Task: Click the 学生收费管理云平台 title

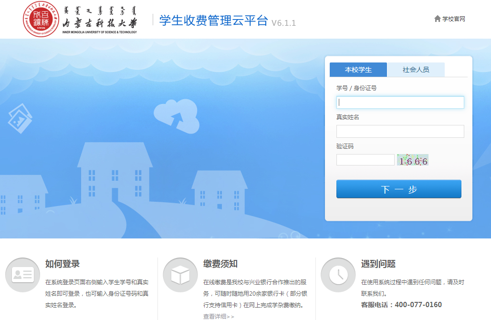Action: pyautogui.click(x=213, y=21)
